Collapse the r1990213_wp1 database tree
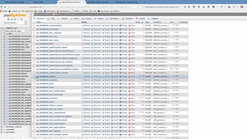The image size is (247, 139). [x=2, y=28]
